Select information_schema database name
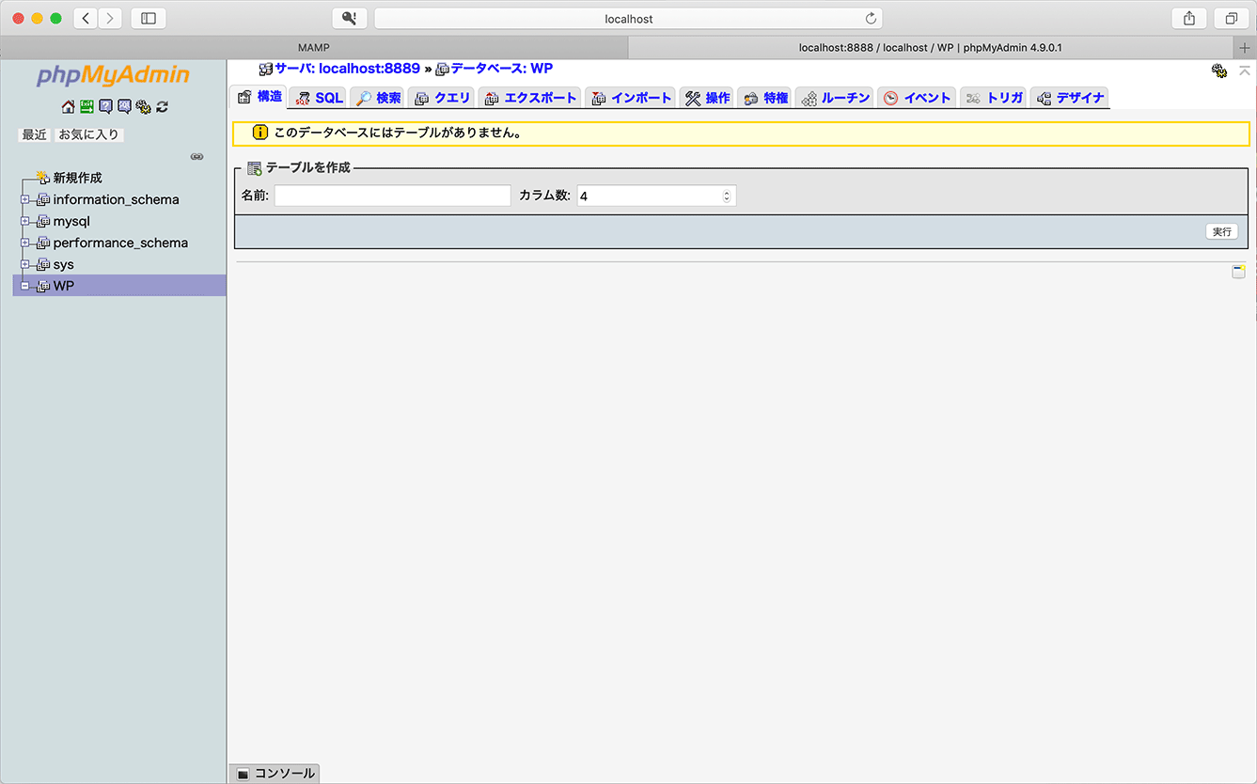The image size is (1257, 784). pos(116,199)
